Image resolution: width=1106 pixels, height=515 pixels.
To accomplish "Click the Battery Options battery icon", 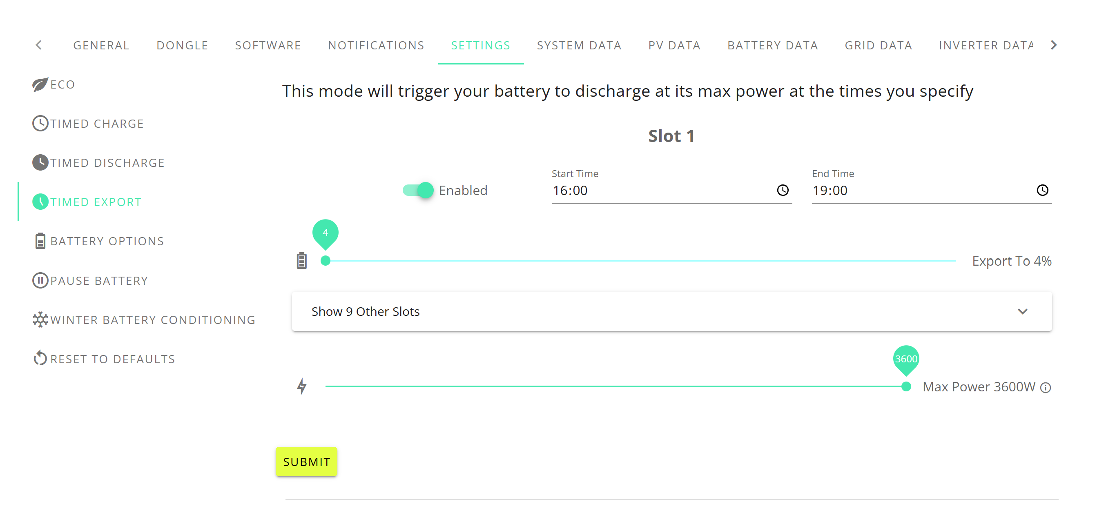I will [x=40, y=241].
